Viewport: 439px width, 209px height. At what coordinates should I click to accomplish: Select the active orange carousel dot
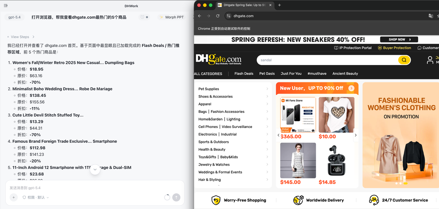tap(405, 183)
